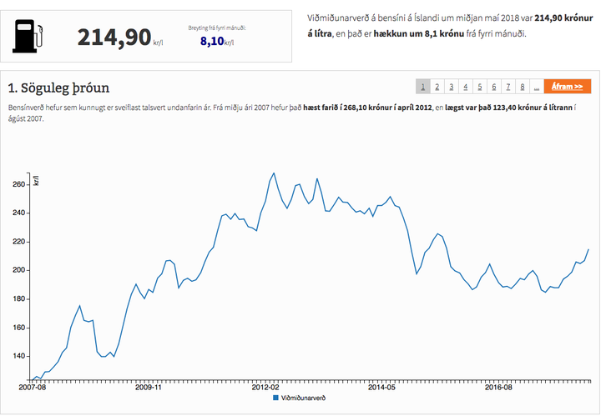Click the 1. Söguleg þróun heading
This screenshot has height=416, width=601.
click(58, 88)
